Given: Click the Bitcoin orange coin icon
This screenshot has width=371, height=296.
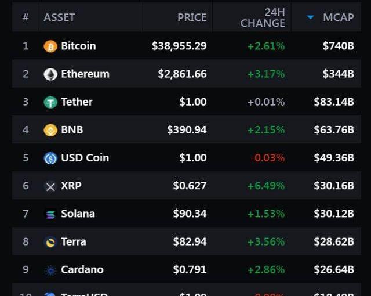Looking at the screenshot, I should (50, 46).
